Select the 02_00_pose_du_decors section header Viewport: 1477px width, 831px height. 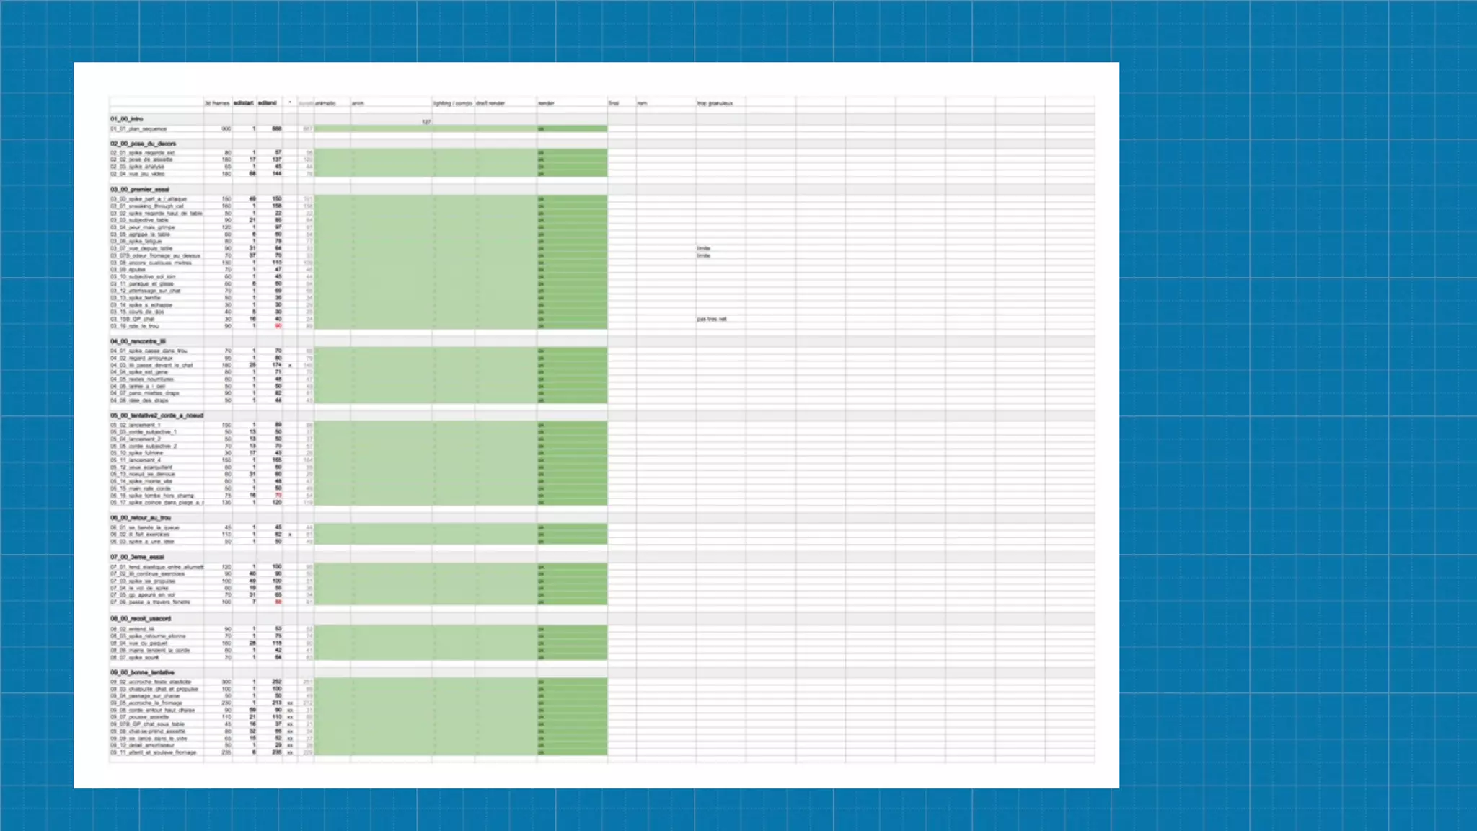(143, 144)
